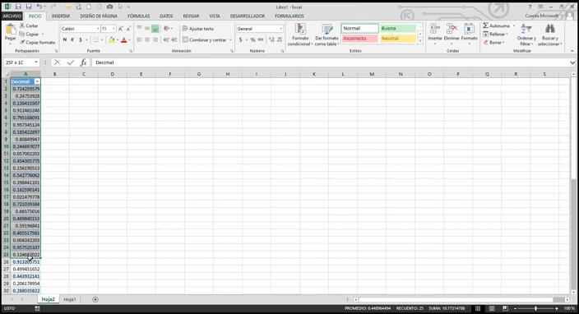Click the Insertar función fx icon
The width and height of the screenshot is (579, 314).
pyautogui.click(x=83, y=62)
